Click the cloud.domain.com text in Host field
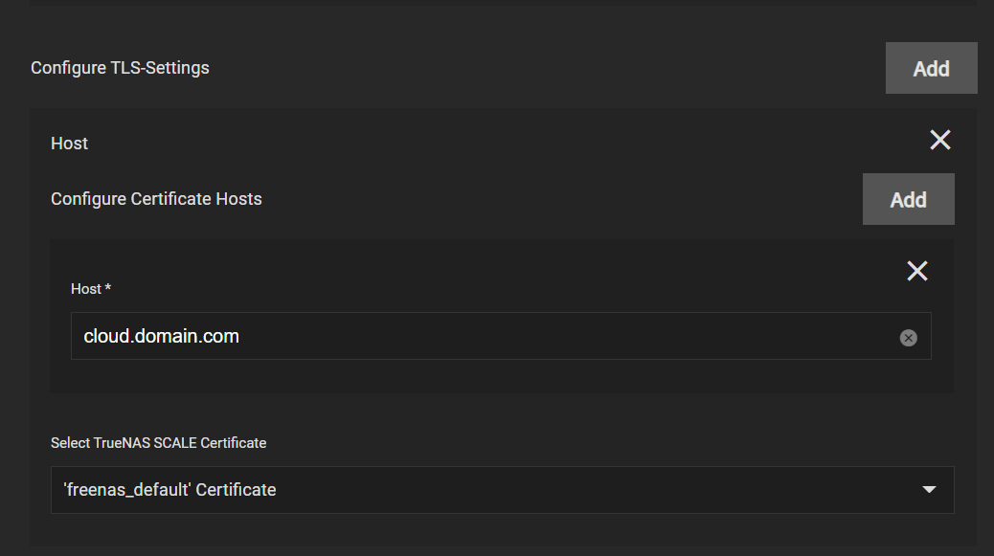This screenshot has width=994, height=556. [161, 336]
